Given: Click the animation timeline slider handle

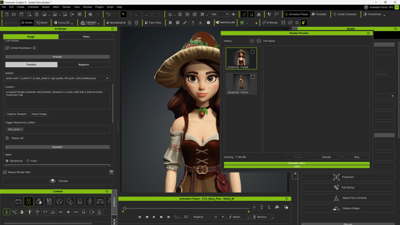Looking at the screenshot, I should 124,208.
